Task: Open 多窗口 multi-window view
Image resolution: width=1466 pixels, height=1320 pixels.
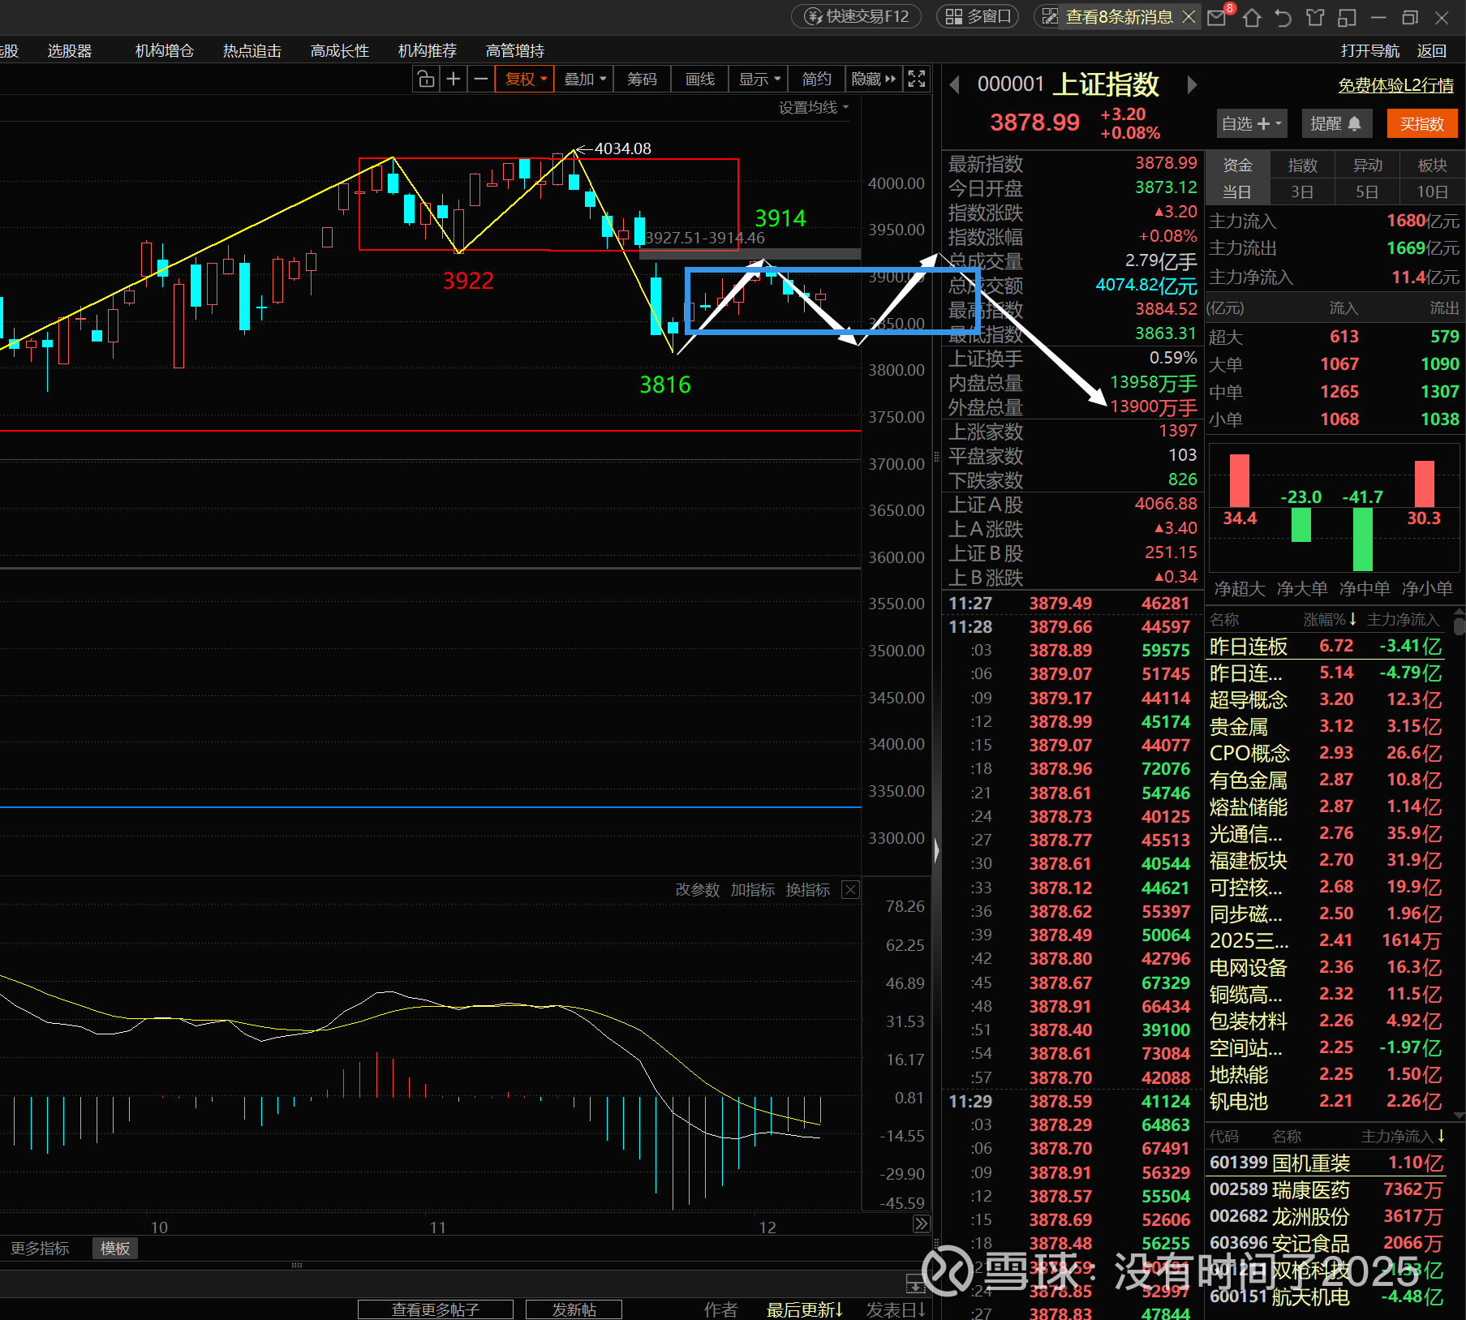Action: (x=978, y=16)
